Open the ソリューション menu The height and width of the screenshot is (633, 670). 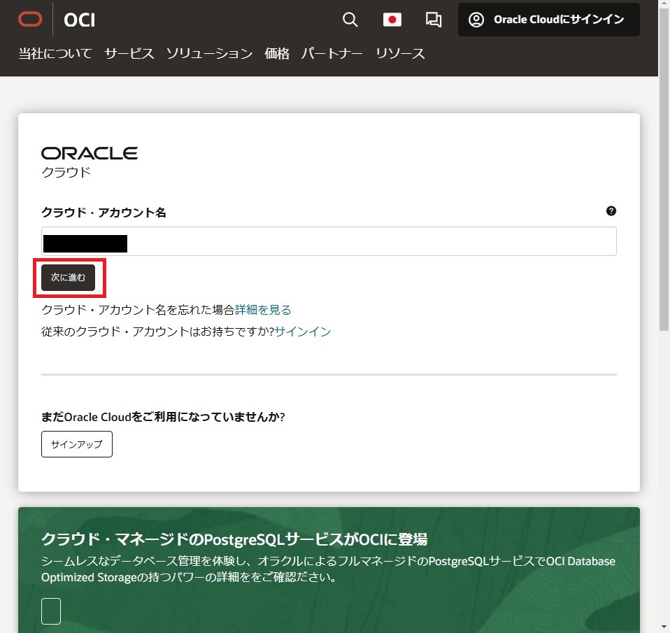pos(208,52)
